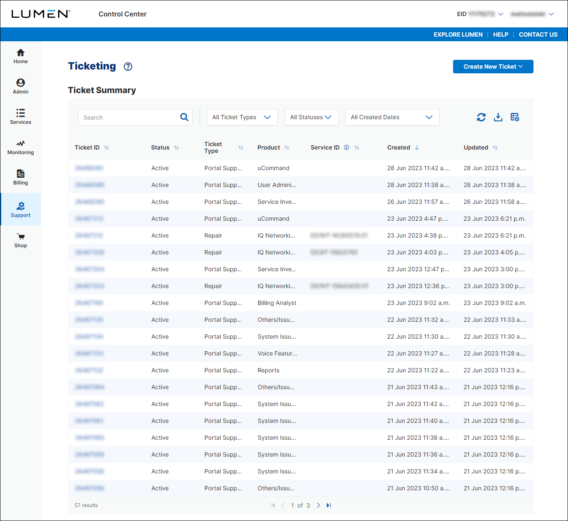Download the ticket list
Image resolution: width=568 pixels, height=521 pixels.
click(x=498, y=117)
